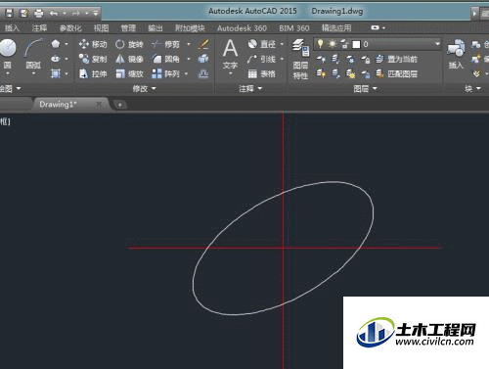
Task: Click the Array (阵列) tool
Action: point(165,73)
